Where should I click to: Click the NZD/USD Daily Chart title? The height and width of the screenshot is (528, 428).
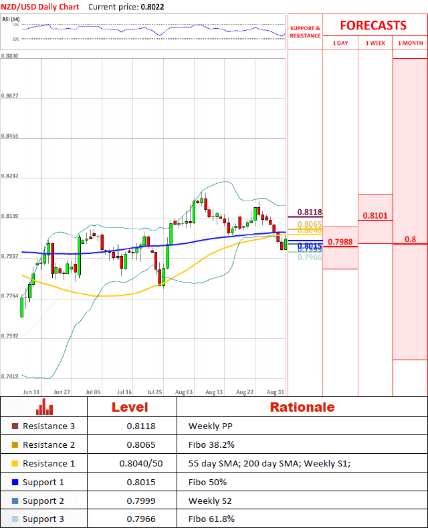click(40, 7)
